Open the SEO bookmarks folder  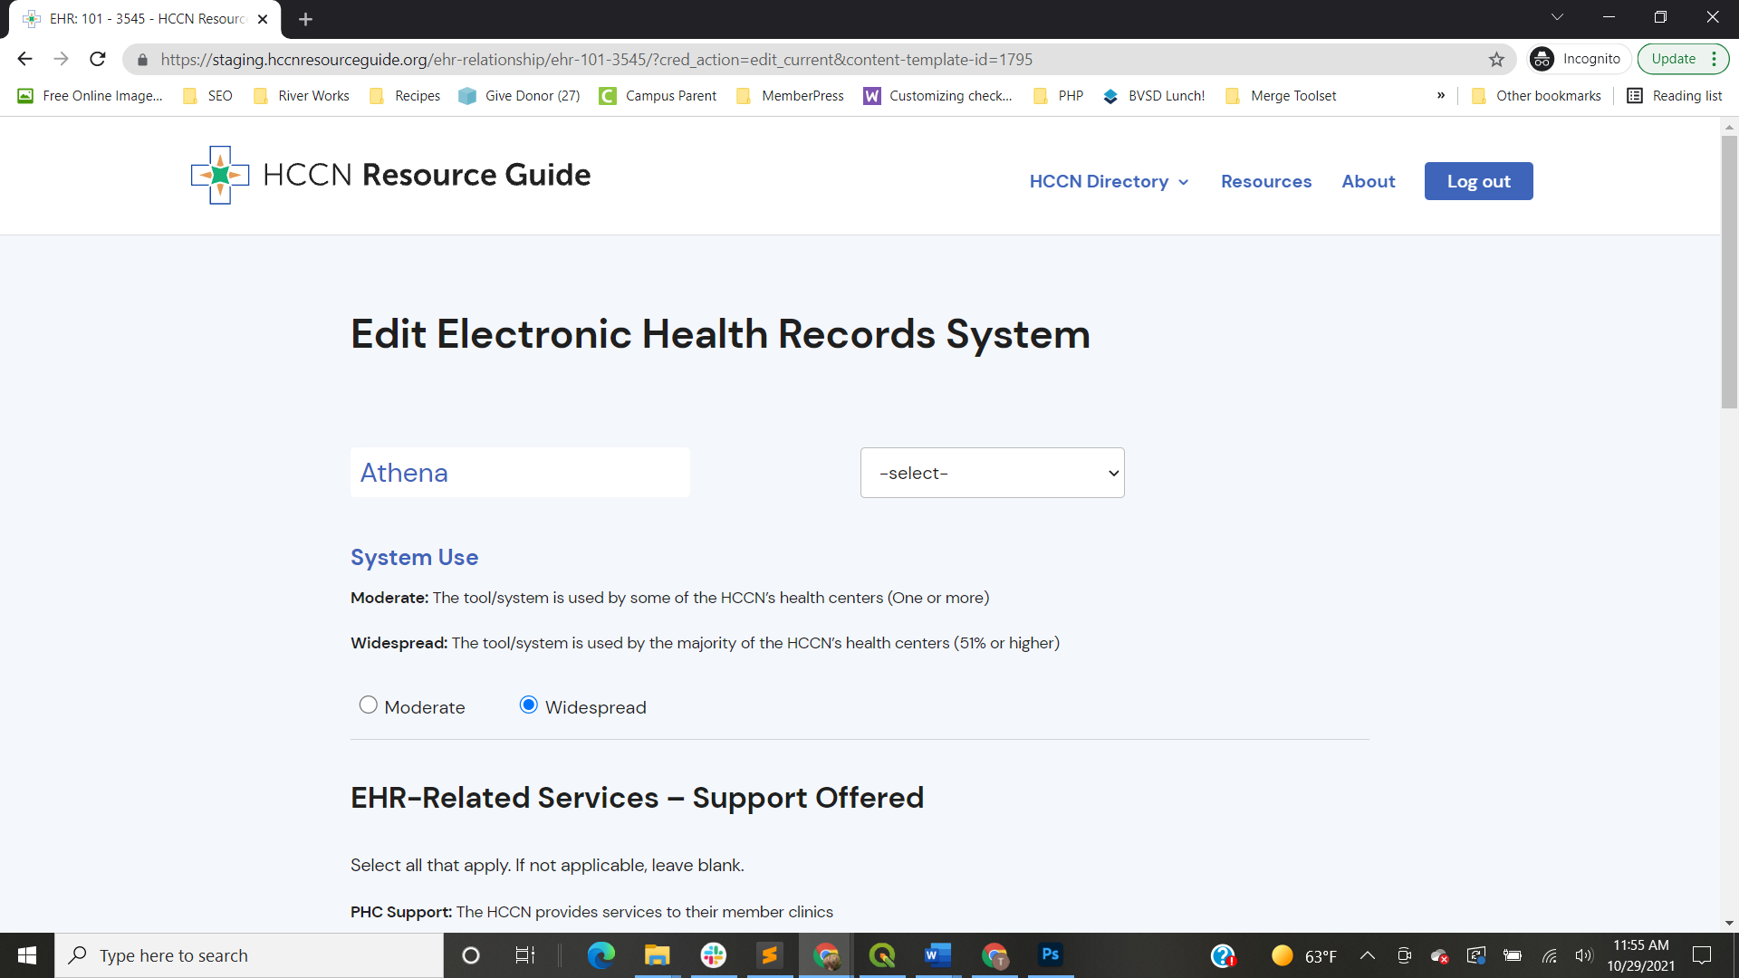[x=208, y=96]
